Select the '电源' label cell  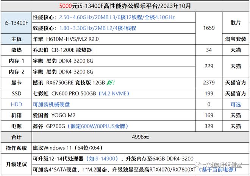[16, 126]
